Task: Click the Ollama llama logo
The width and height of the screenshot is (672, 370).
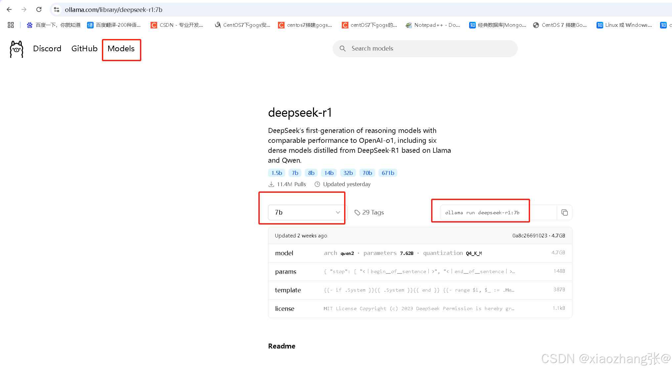Action: pyautogui.click(x=16, y=49)
